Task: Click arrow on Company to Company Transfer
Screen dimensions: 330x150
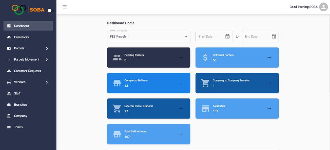Action: (269, 83)
